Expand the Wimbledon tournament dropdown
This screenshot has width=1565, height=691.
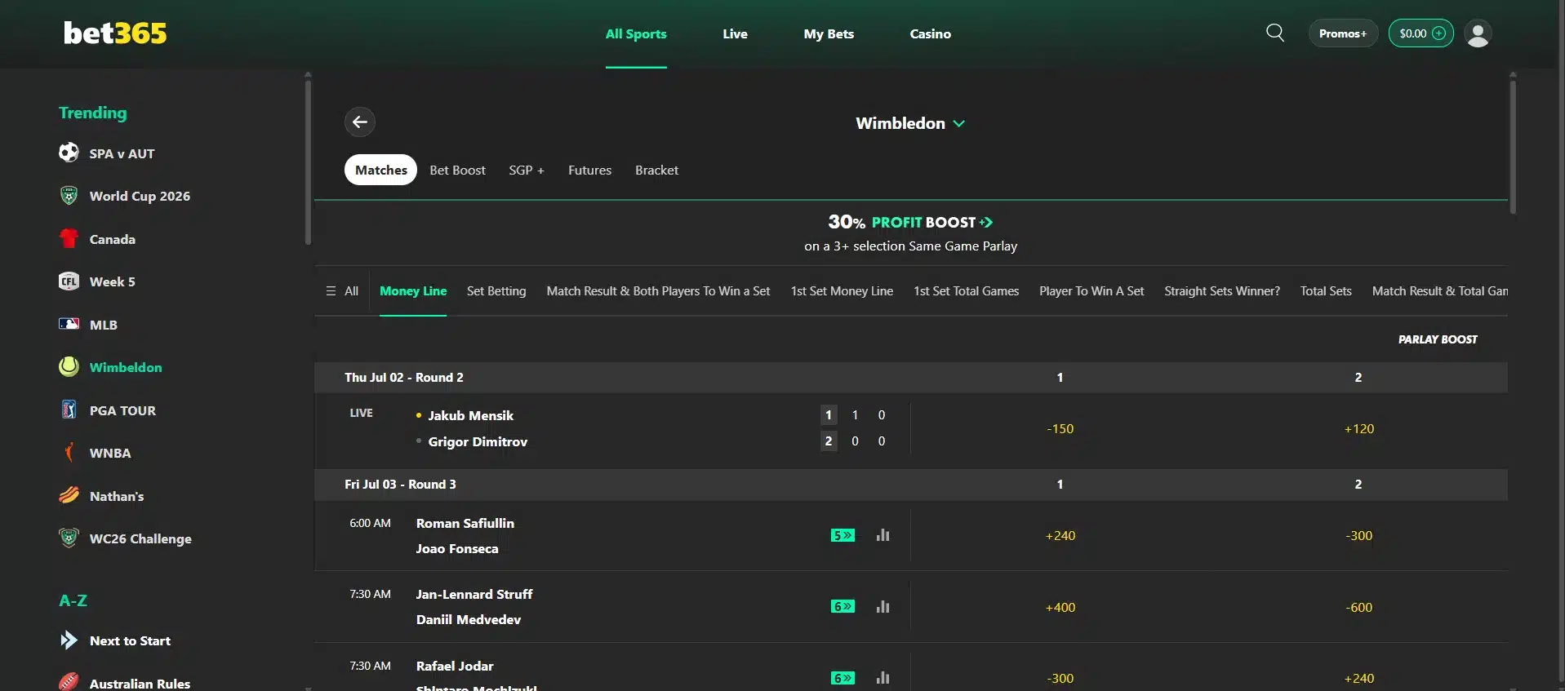coord(910,123)
